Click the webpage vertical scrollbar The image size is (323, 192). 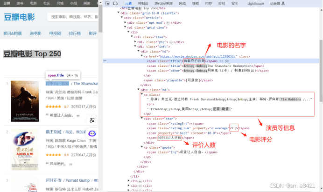tap(100, 19)
